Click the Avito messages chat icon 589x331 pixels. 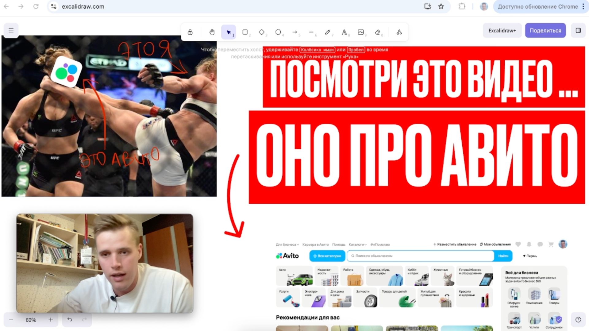point(540,244)
